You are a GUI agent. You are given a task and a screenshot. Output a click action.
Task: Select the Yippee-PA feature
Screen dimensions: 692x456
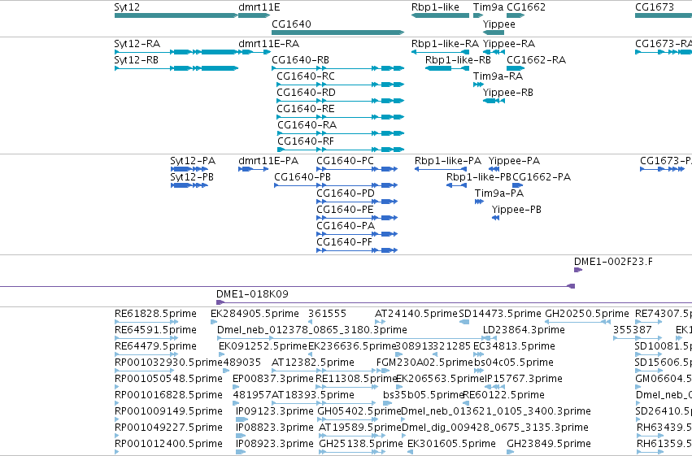(494, 169)
